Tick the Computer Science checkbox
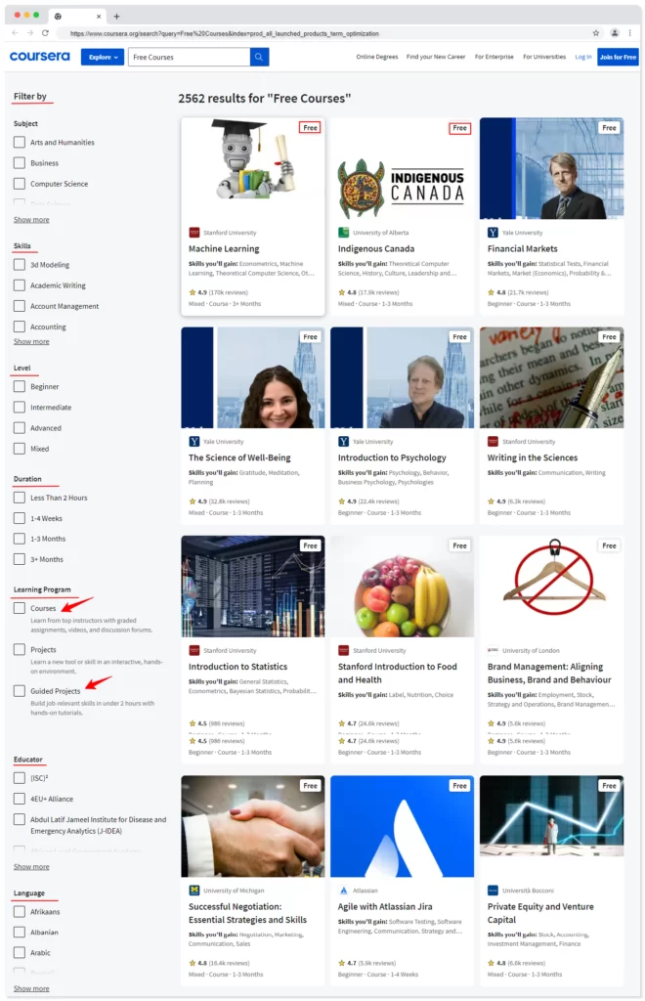Viewport: 645px width, 1001px height. tap(20, 183)
